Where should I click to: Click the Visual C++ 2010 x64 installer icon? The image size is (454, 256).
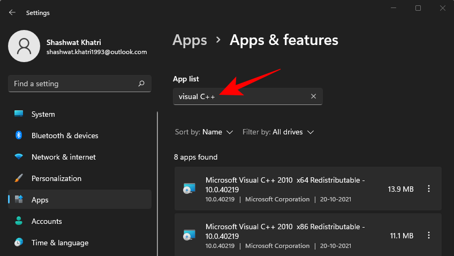click(190, 189)
